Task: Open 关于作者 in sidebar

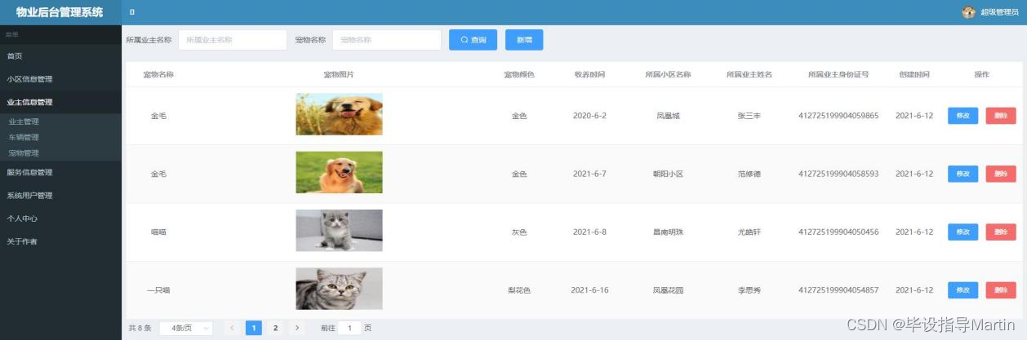Action: [x=61, y=241]
